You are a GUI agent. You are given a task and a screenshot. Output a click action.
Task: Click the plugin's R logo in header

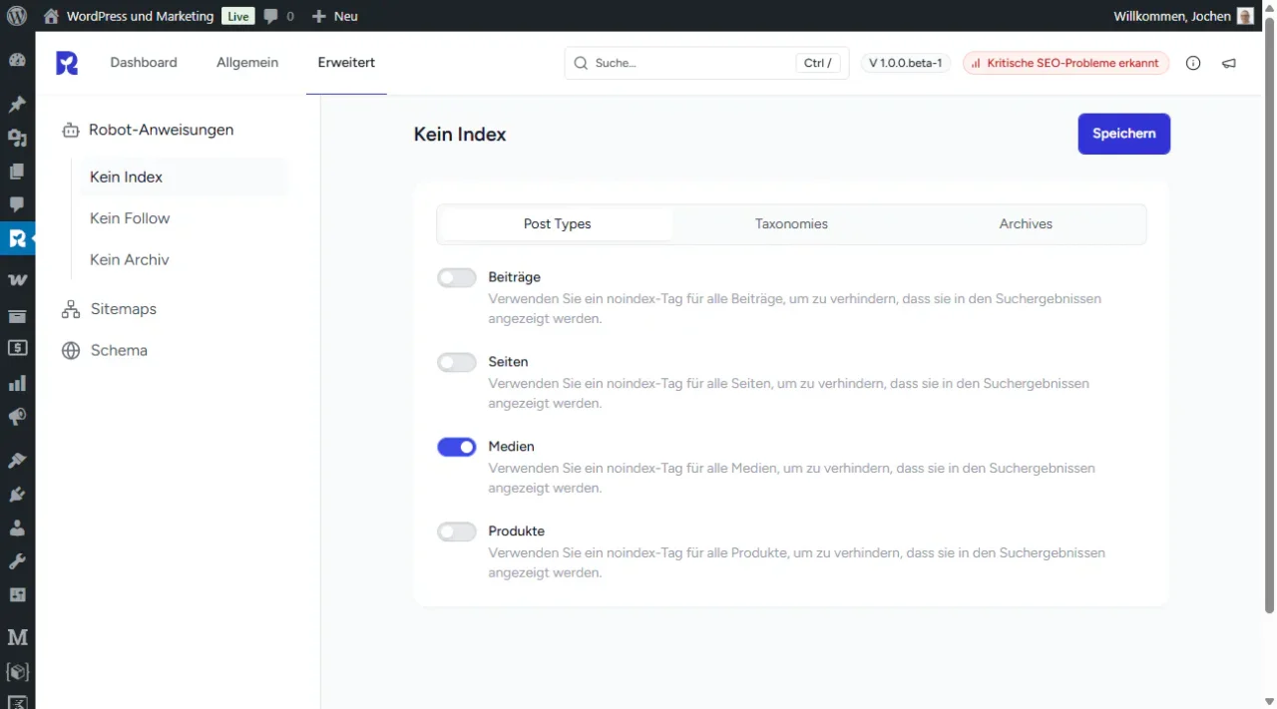pyautogui.click(x=67, y=63)
